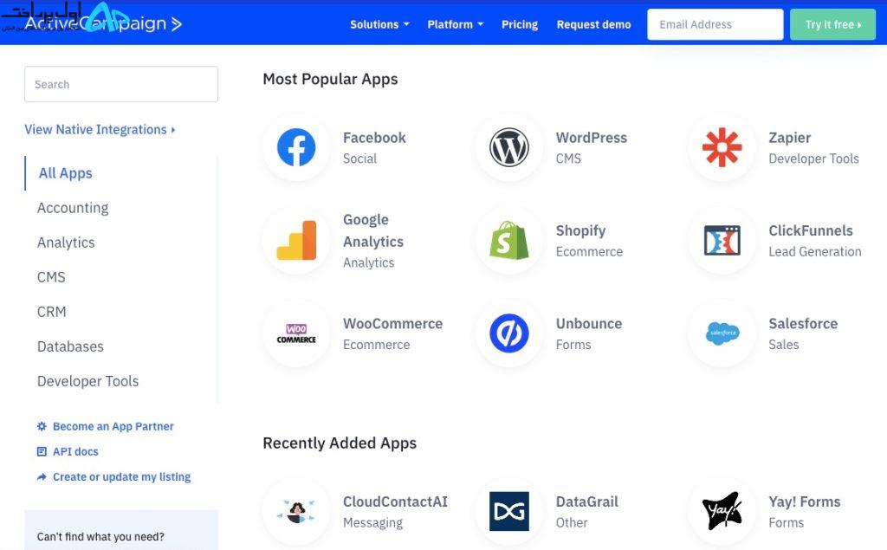Select the Databases category
This screenshot has width=887, height=550.
pos(70,346)
